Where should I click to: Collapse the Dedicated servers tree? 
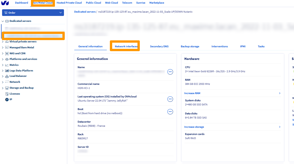click(x=3, y=21)
